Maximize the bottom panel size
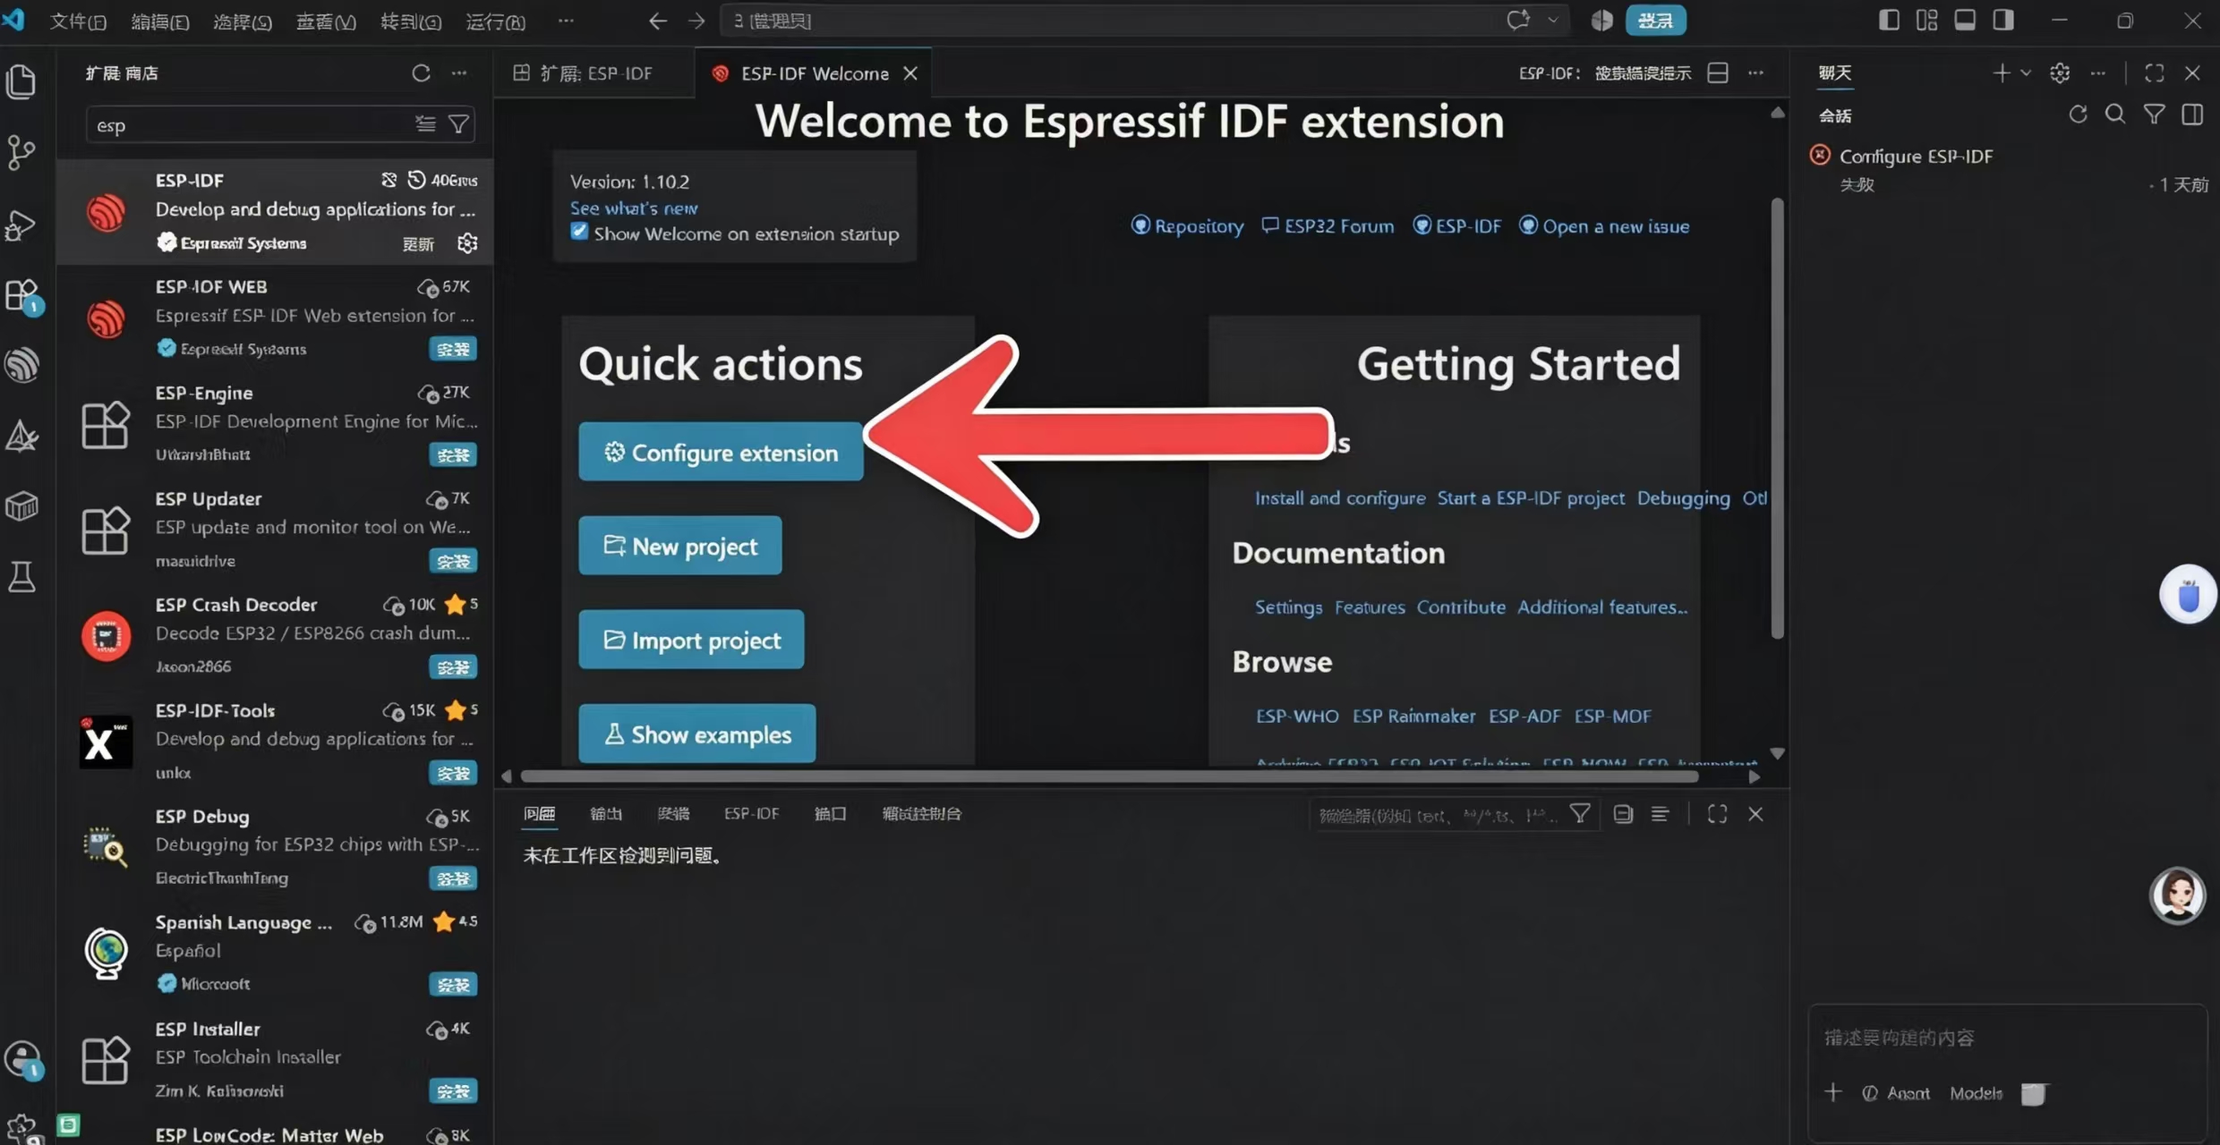The image size is (2220, 1145). tap(1717, 814)
